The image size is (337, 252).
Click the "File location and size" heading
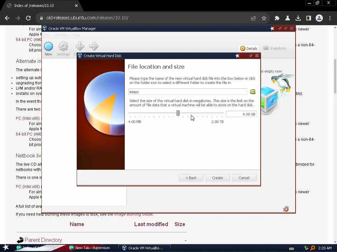pyautogui.click(x=156, y=67)
